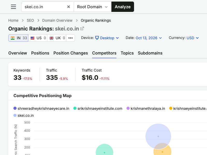Image resolution: width=207 pixels, height=155 pixels.
Task: Select the US country database
Action: [38, 38]
